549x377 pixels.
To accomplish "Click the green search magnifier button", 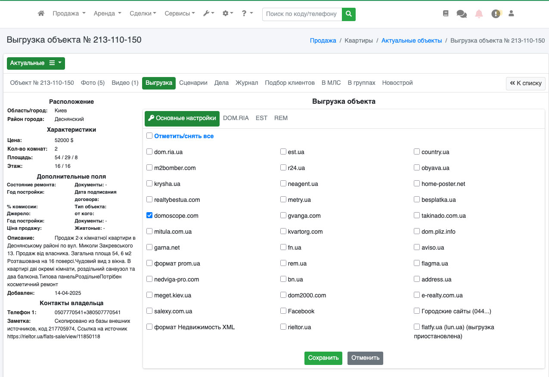I will 349,14.
